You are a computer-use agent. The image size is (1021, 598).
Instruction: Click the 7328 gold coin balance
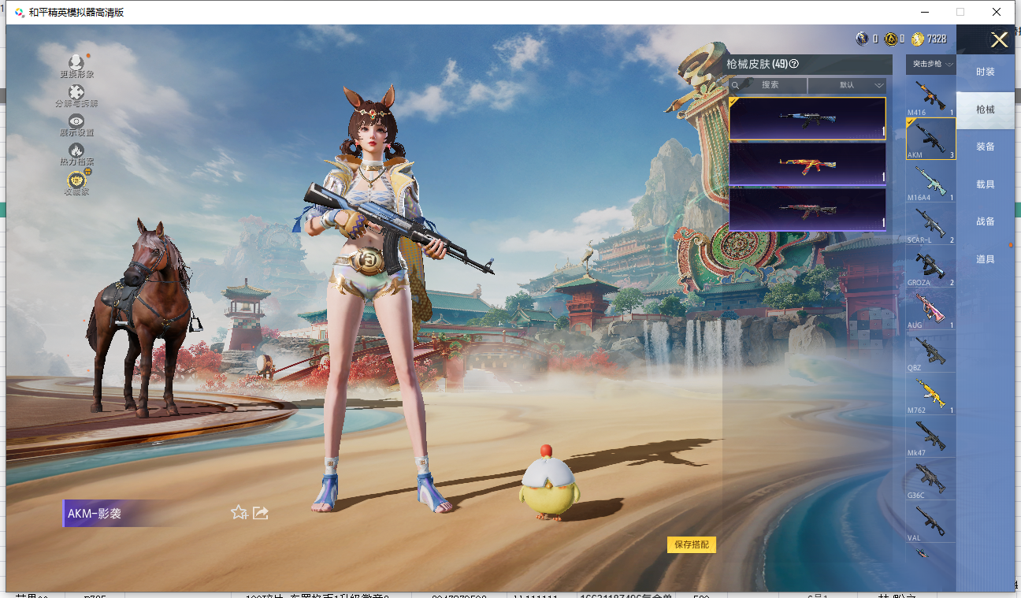click(937, 39)
